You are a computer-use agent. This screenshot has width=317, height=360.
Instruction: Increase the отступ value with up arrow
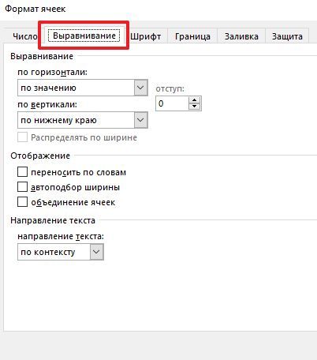pyautogui.click(x=195, y=100)
